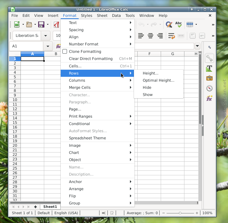This screenshot has height=223, width=228.
Task: Open the Save dropdown arrow
Action: (48, 25)
